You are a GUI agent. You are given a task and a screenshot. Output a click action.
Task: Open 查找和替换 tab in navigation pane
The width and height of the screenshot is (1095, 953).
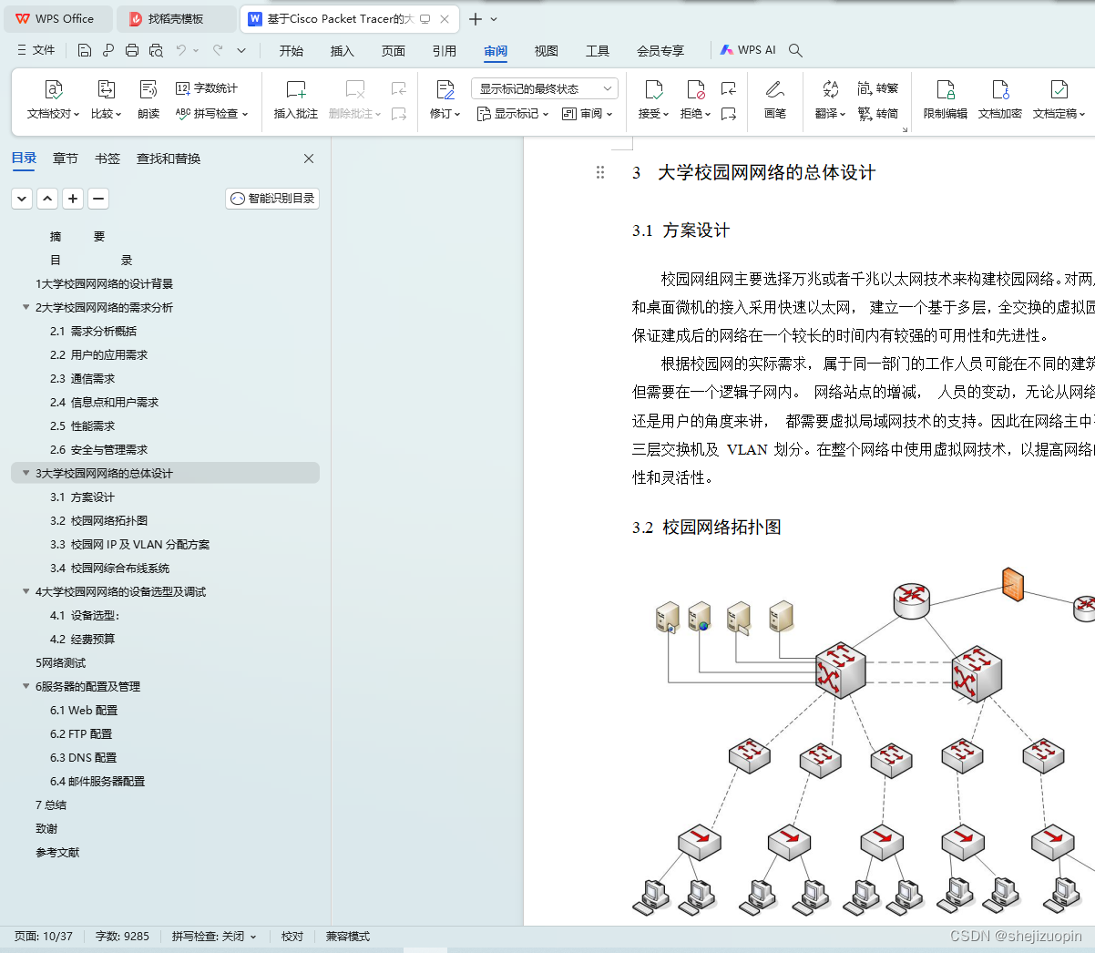click(x=169, y=159)
